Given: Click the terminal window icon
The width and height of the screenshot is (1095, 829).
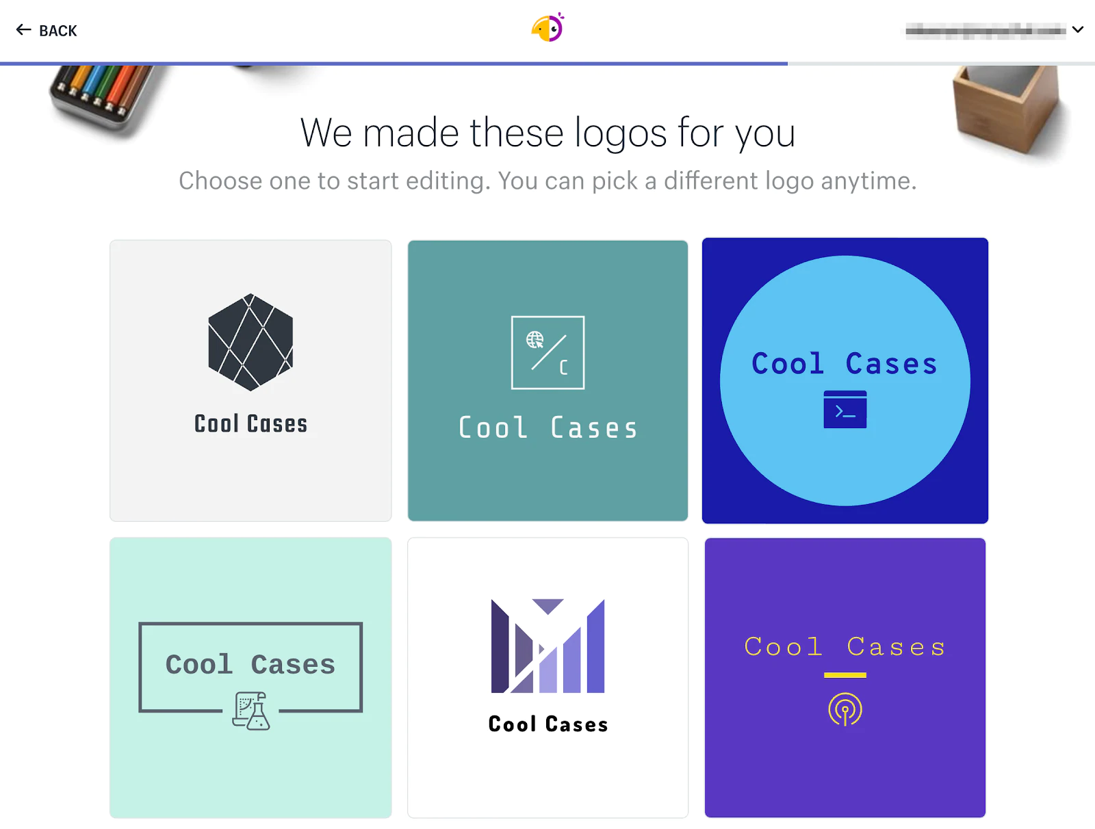Looking at the screenshot, I should click(x=845, y=410).
